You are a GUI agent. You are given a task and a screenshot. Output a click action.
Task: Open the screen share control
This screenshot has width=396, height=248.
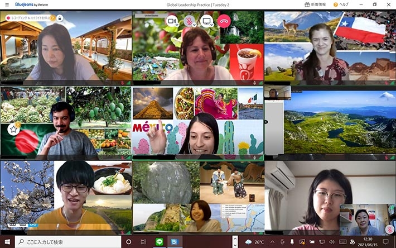(x=207, y=21)
